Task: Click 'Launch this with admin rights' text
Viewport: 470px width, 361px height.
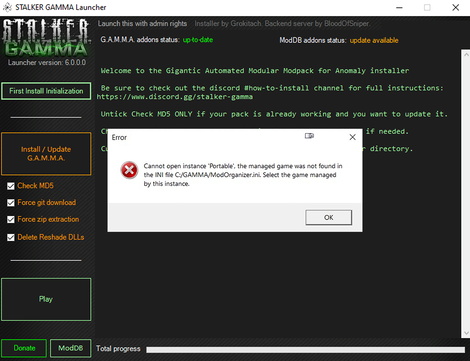Action: pos(142,24)
